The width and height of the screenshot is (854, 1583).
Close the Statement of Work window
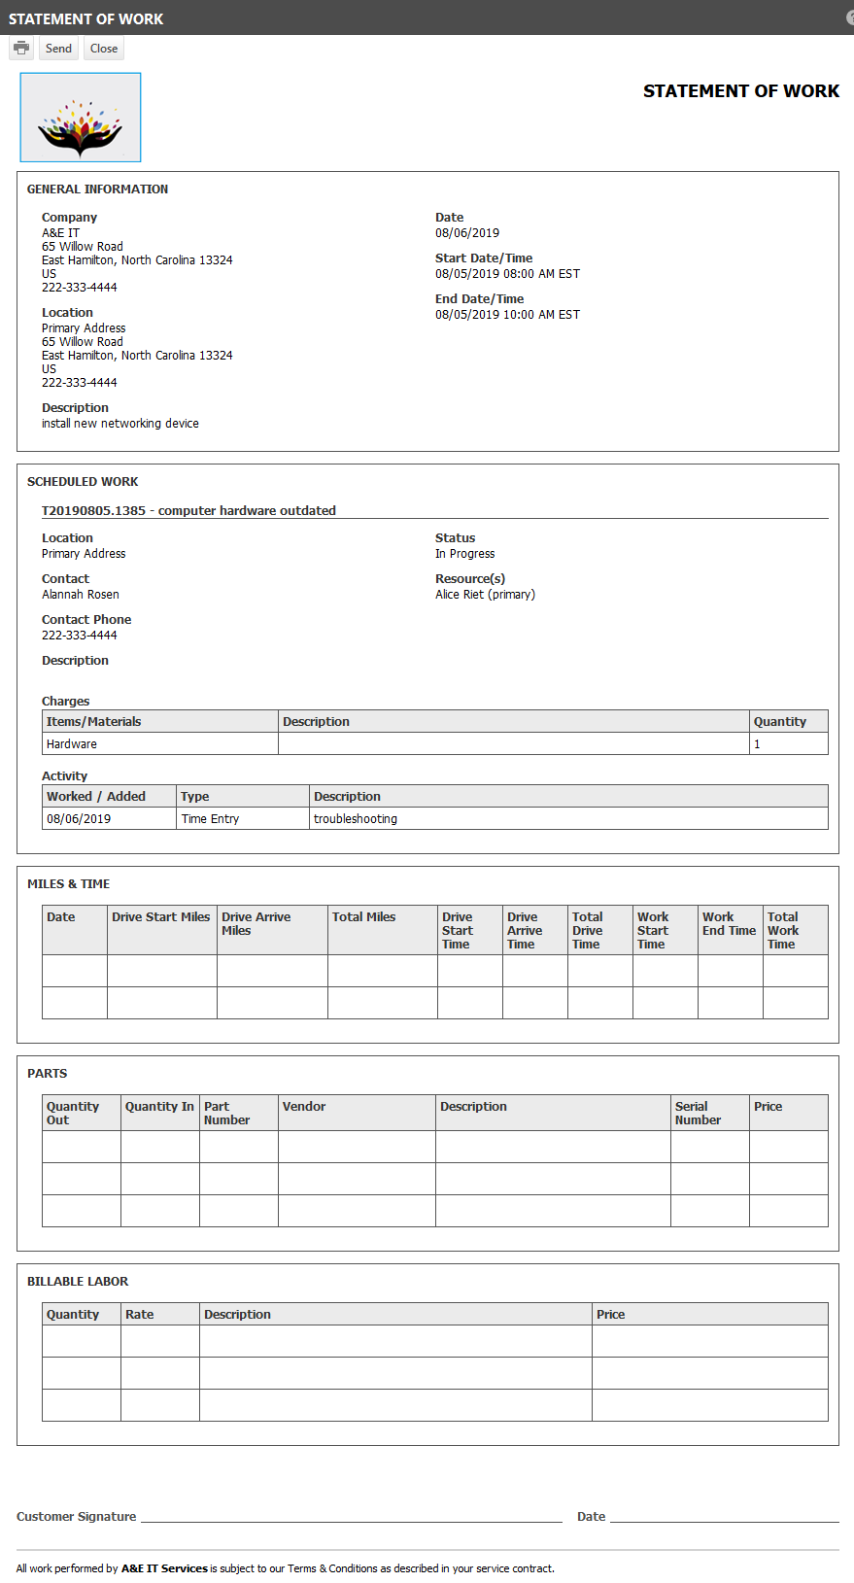pos(104,49)
